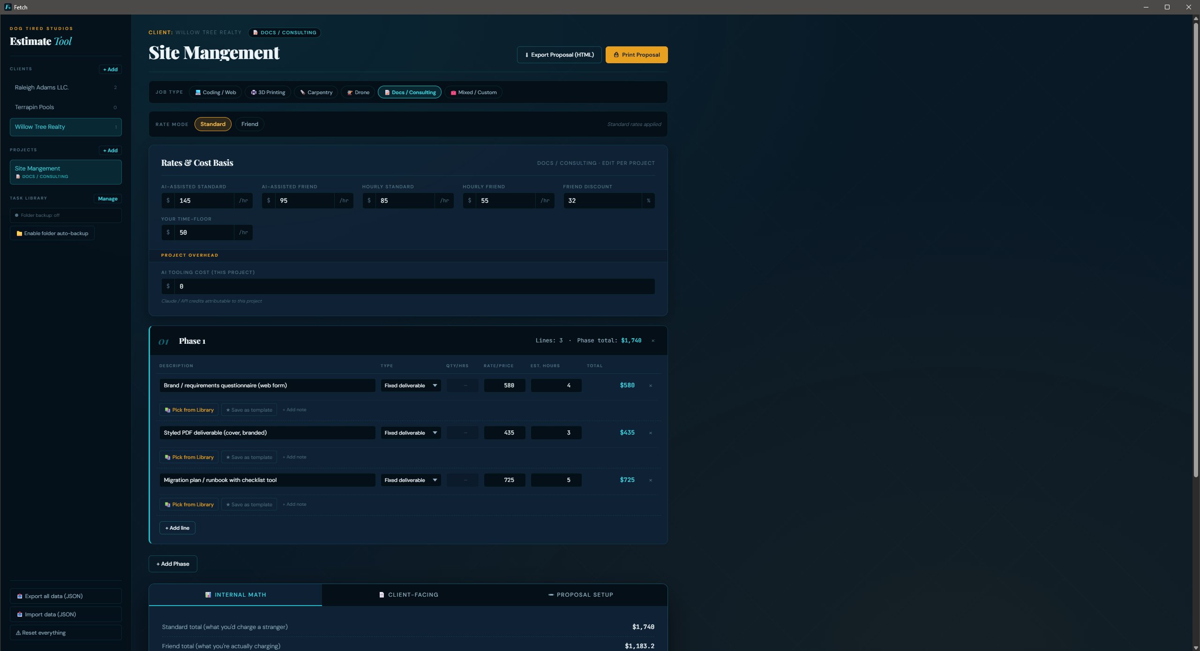Click Export Proposal (HTML) button
The width and height of the screenshot is (1200, 651).
(559, 55)
